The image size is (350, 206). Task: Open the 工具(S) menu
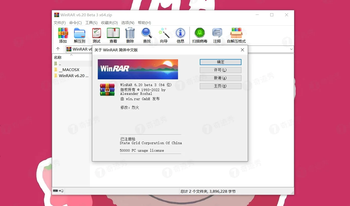[91, 23]
